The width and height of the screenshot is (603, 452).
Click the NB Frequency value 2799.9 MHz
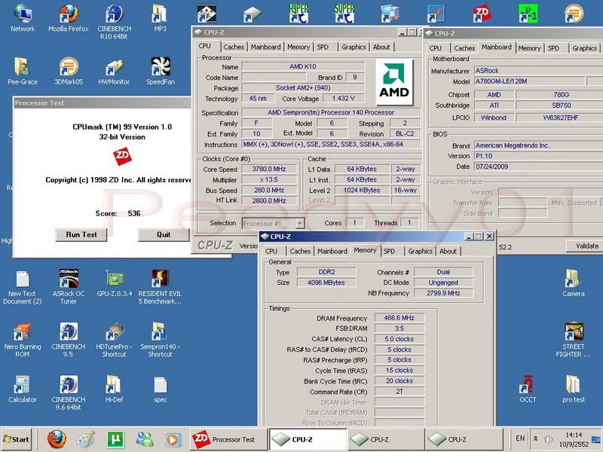pos(443,293)
